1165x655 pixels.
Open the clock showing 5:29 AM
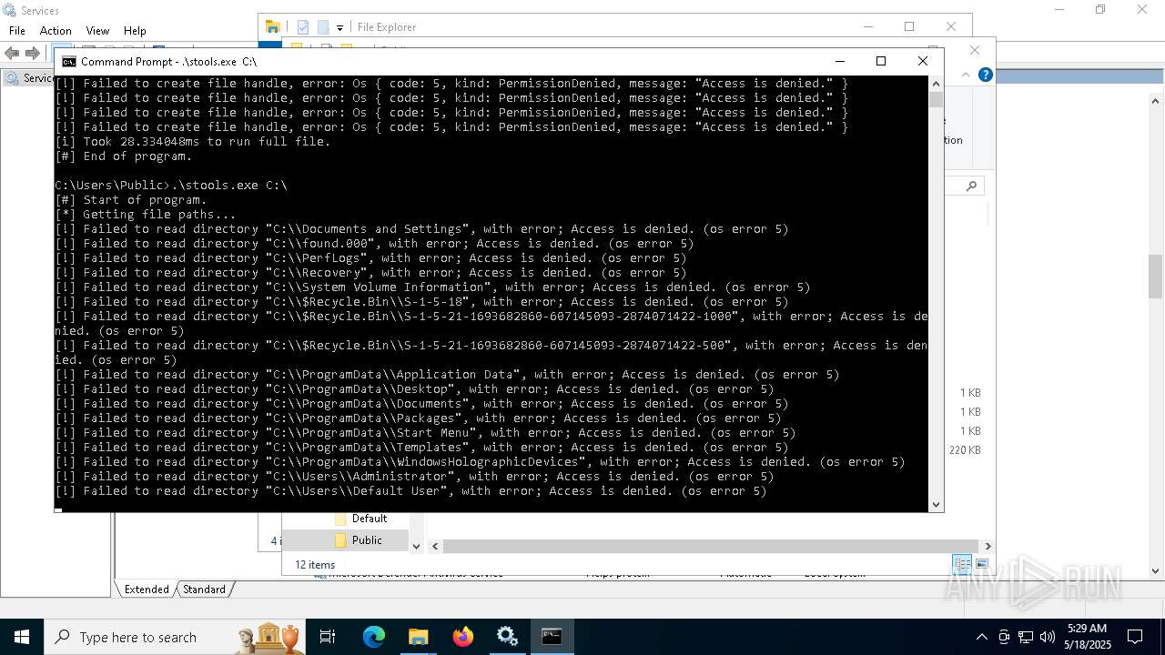[1087, 637]
